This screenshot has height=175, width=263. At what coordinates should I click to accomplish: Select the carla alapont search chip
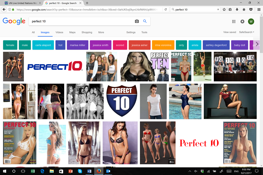tap(43, 45)
